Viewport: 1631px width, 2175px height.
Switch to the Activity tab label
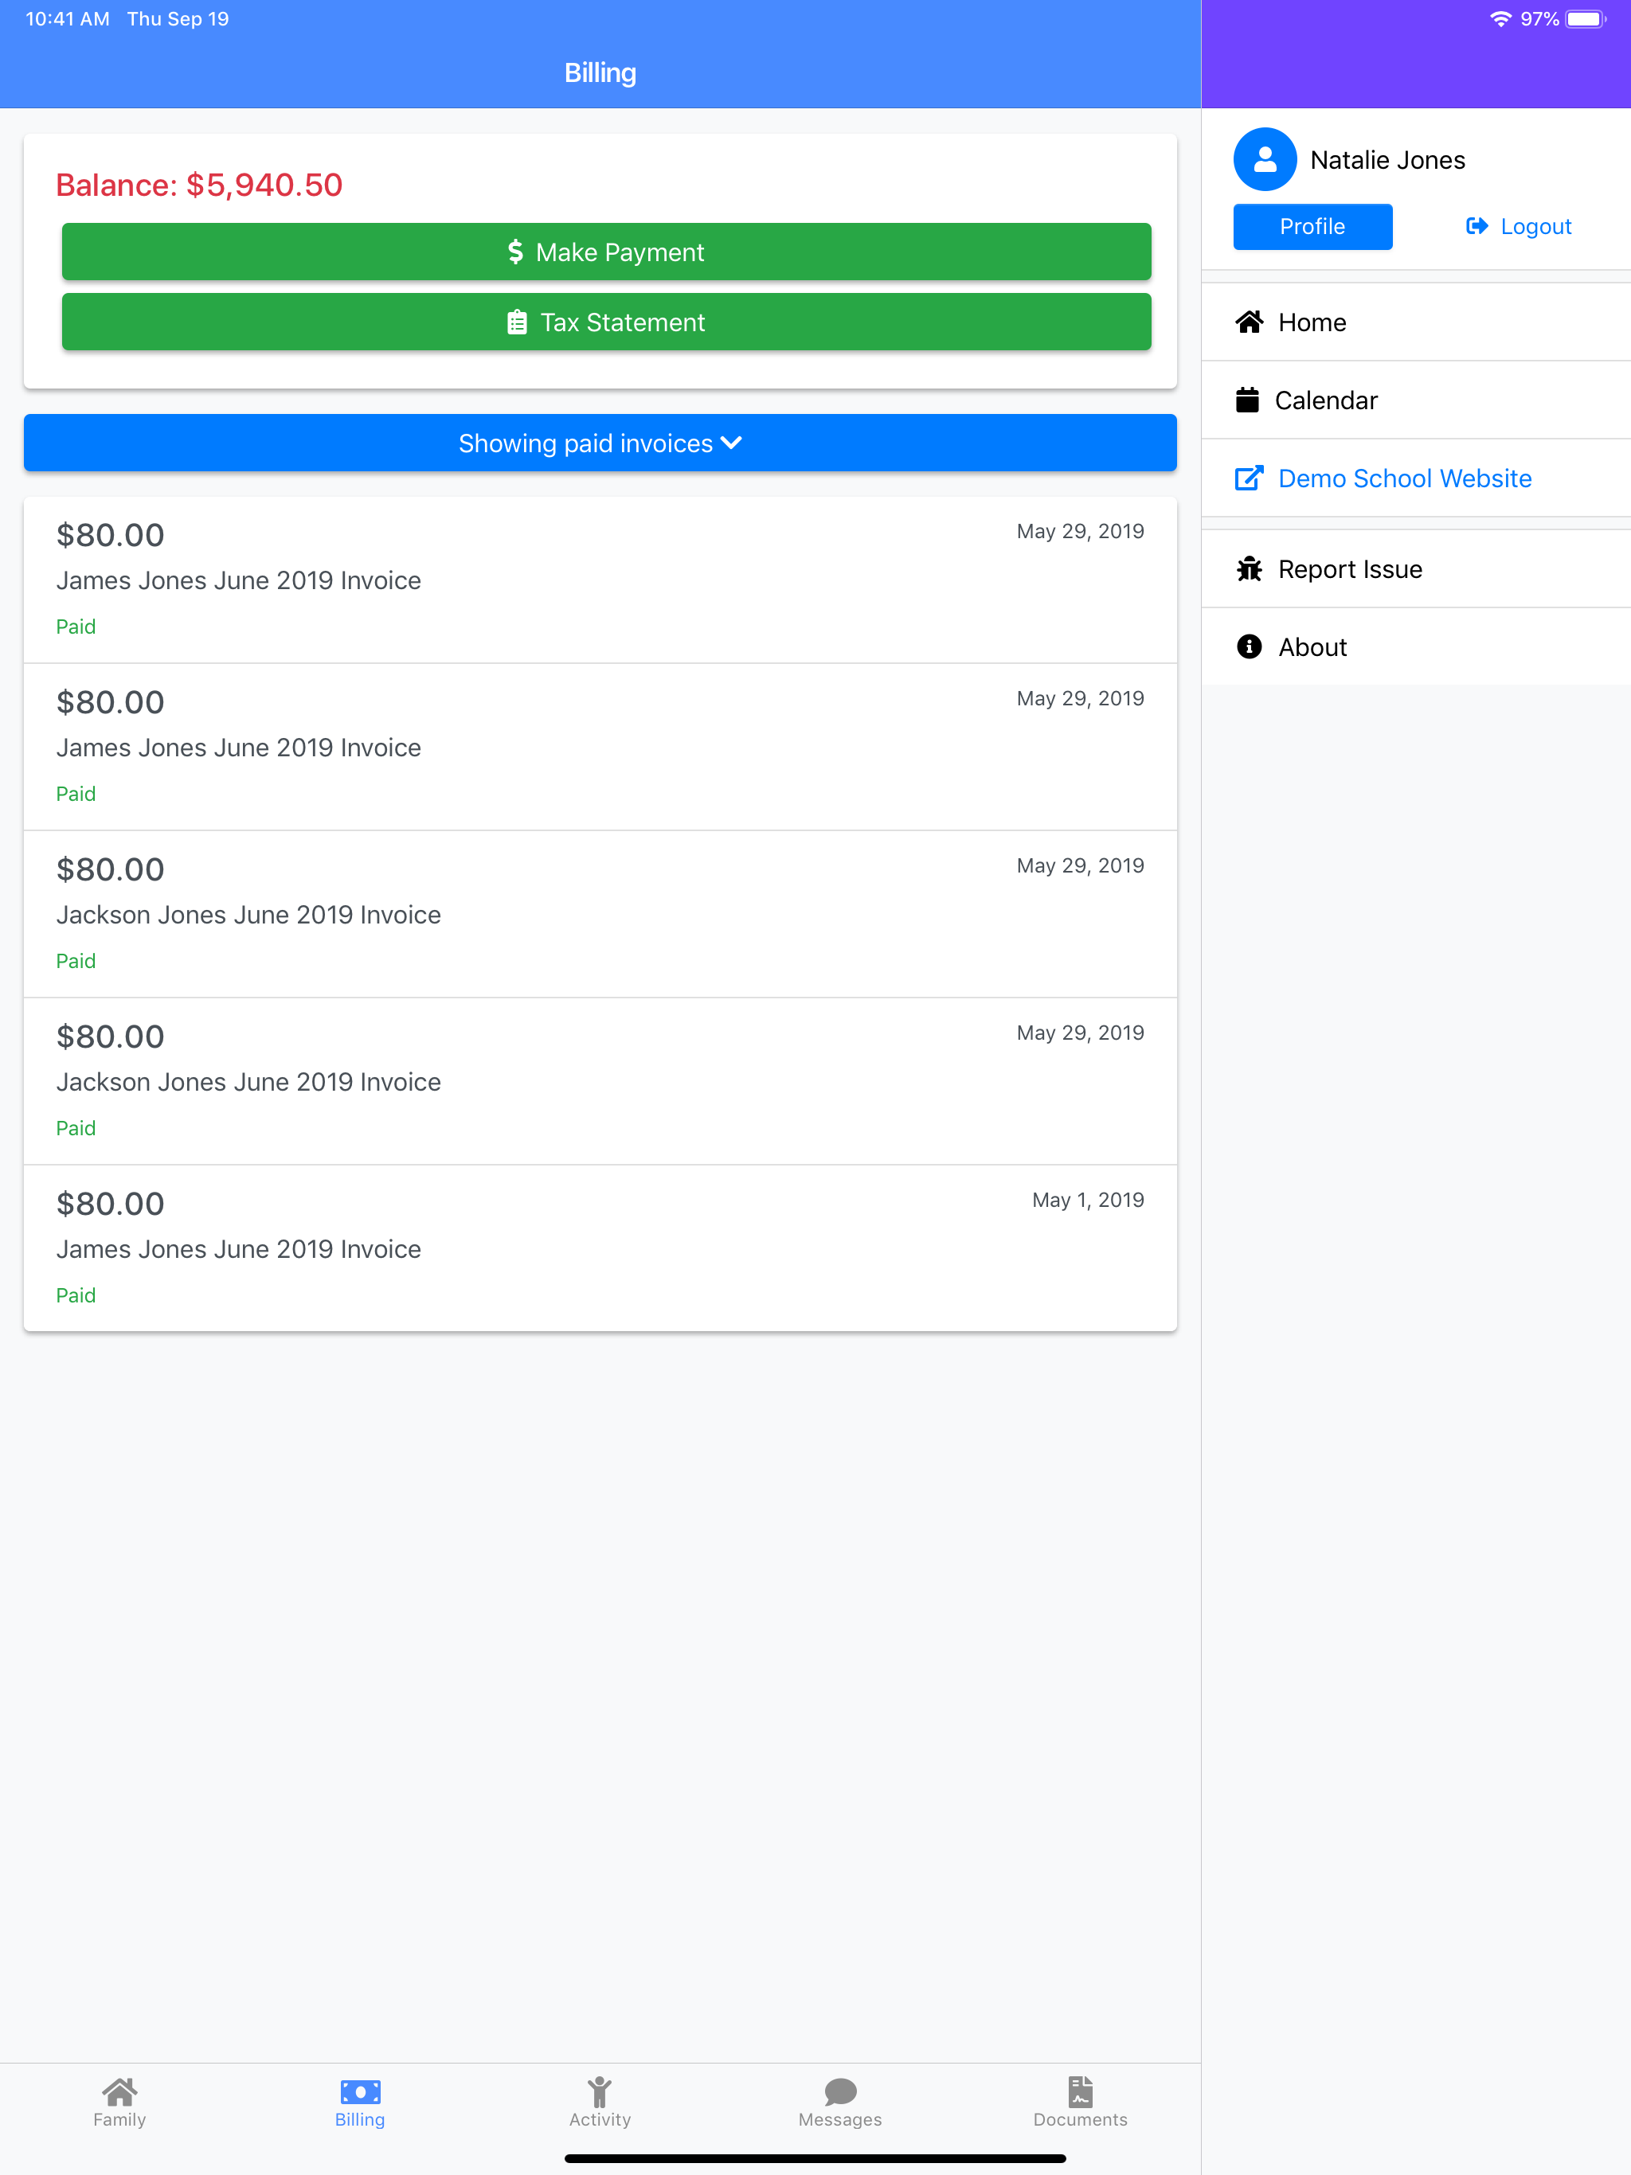[600, 2119]
